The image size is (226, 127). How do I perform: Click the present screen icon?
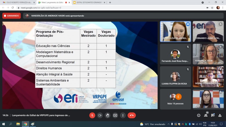point(115,115)
